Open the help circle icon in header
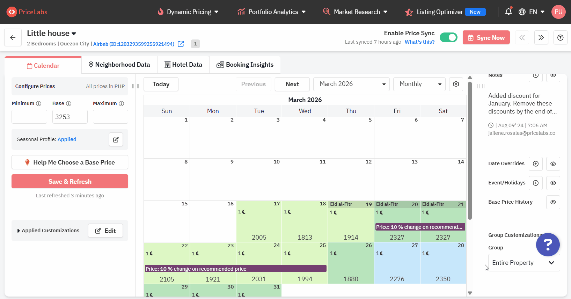Screen dimensions: 571x299 (x=560, y=38)
